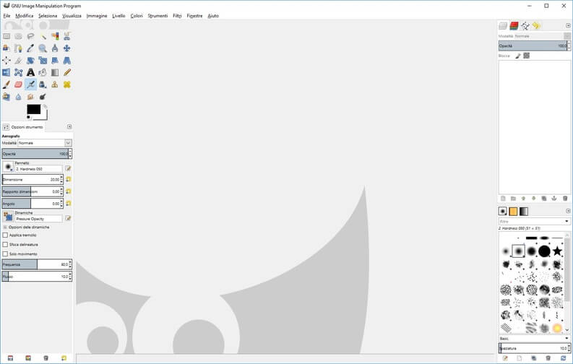Select the Select by Color tool
The height and width of the screenshot is (364, 573).
pyautogui.click(x=55, y=36)
